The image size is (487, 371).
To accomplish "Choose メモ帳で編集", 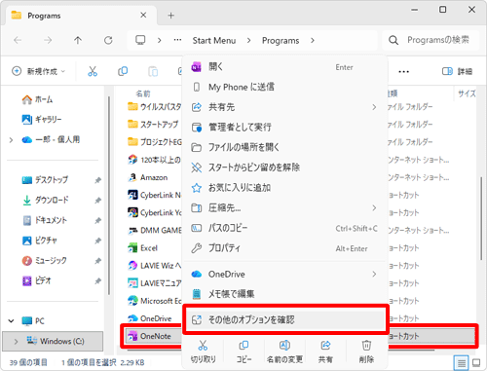I will (285, 294).
